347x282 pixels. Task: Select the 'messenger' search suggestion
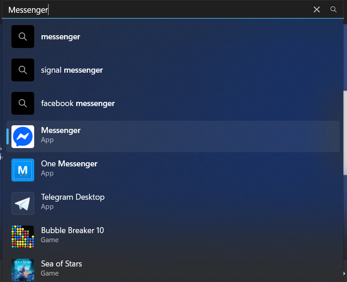[x=61, y=37]
